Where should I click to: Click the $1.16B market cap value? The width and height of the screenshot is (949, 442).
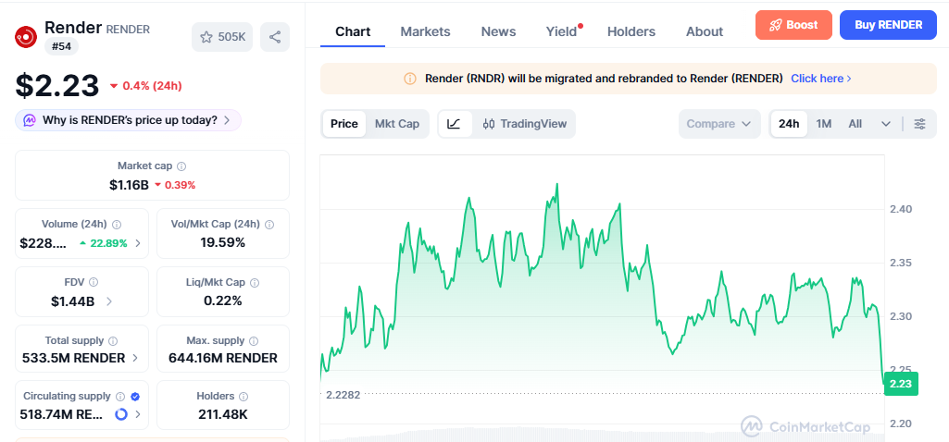129,185
